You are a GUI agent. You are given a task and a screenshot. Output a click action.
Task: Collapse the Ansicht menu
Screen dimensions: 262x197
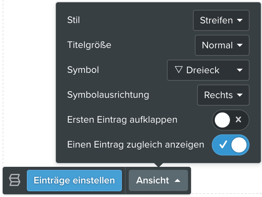158,180
